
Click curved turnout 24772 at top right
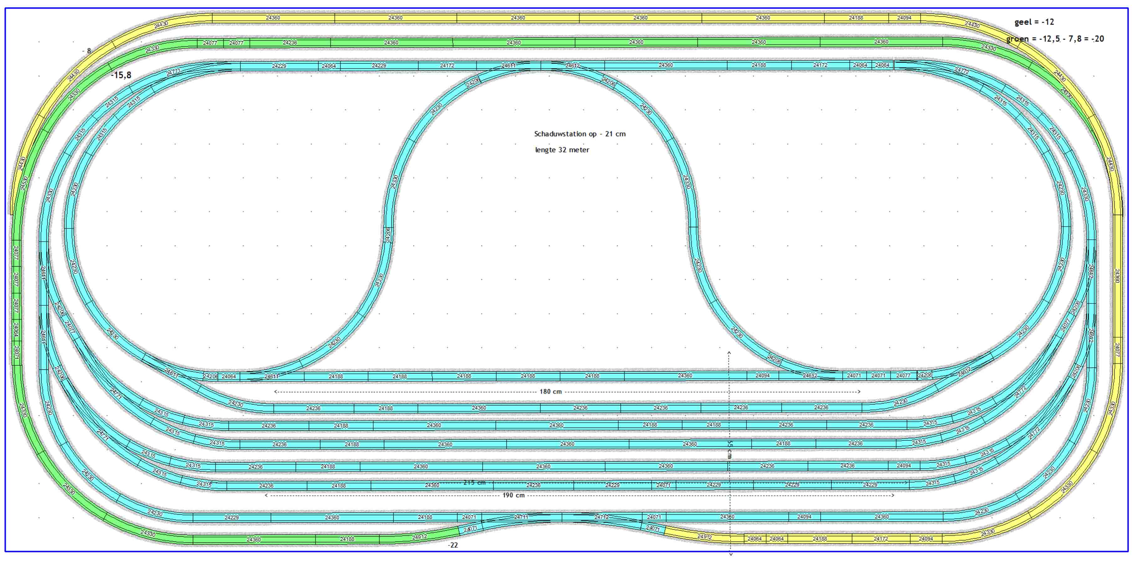pos(961,70)
